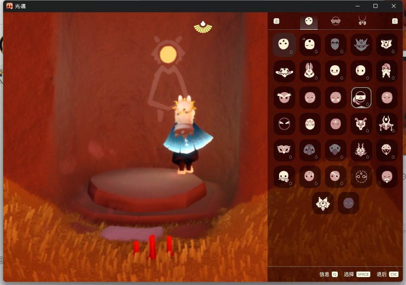The height and width of the screenshot is (285, 406).
Task: Choose the gray stitched half-face mask
Action: pyautogui.click(x=335, y=45)
